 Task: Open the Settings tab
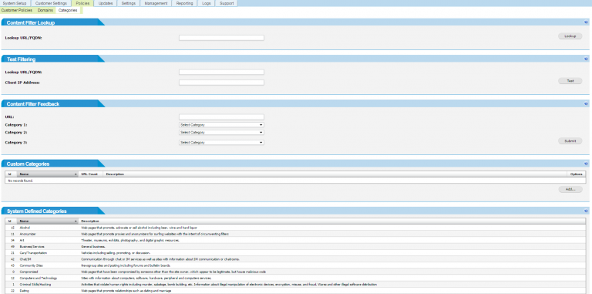129,3
